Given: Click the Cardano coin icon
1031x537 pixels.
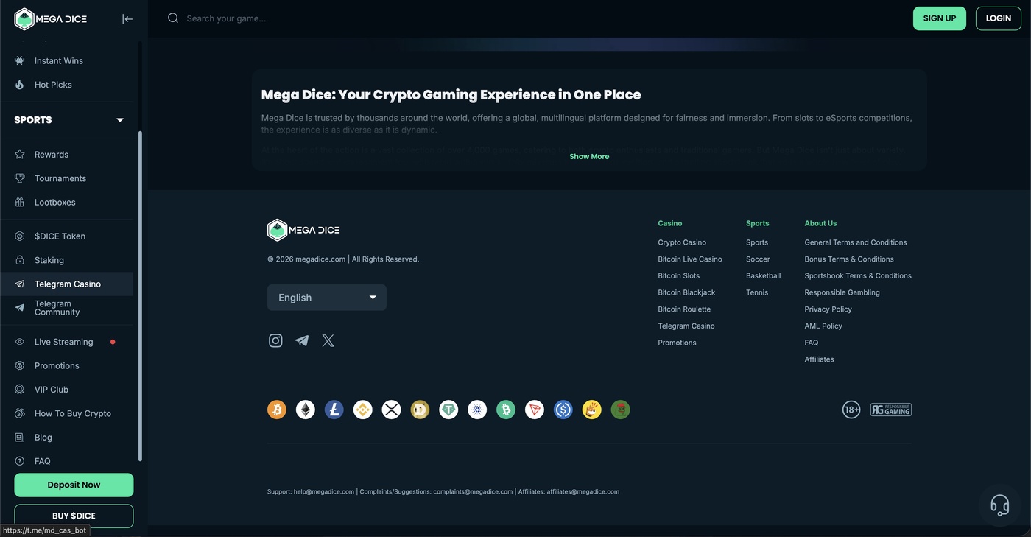Looking at the screenshot, I should pos(477,410).
